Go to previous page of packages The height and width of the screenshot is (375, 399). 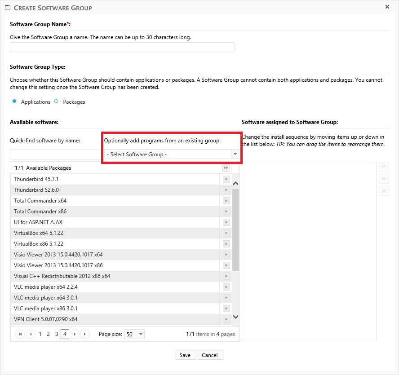pyautogui.click(x=31, y=334)
